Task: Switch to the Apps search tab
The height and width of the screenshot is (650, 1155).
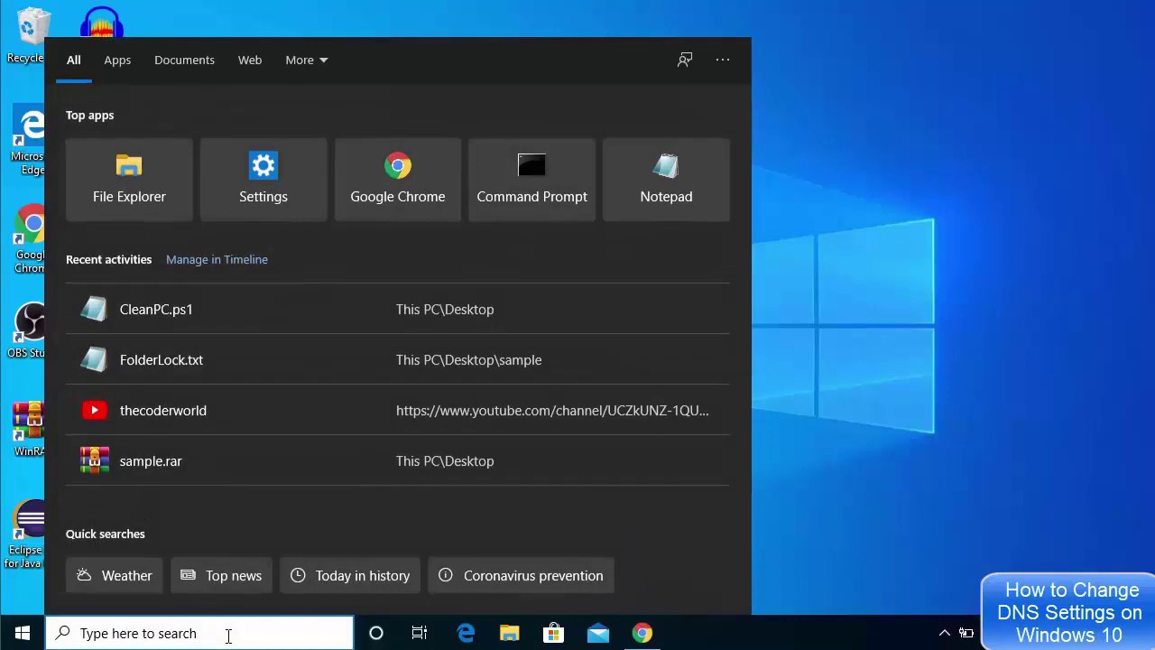Action: [117, 60]
